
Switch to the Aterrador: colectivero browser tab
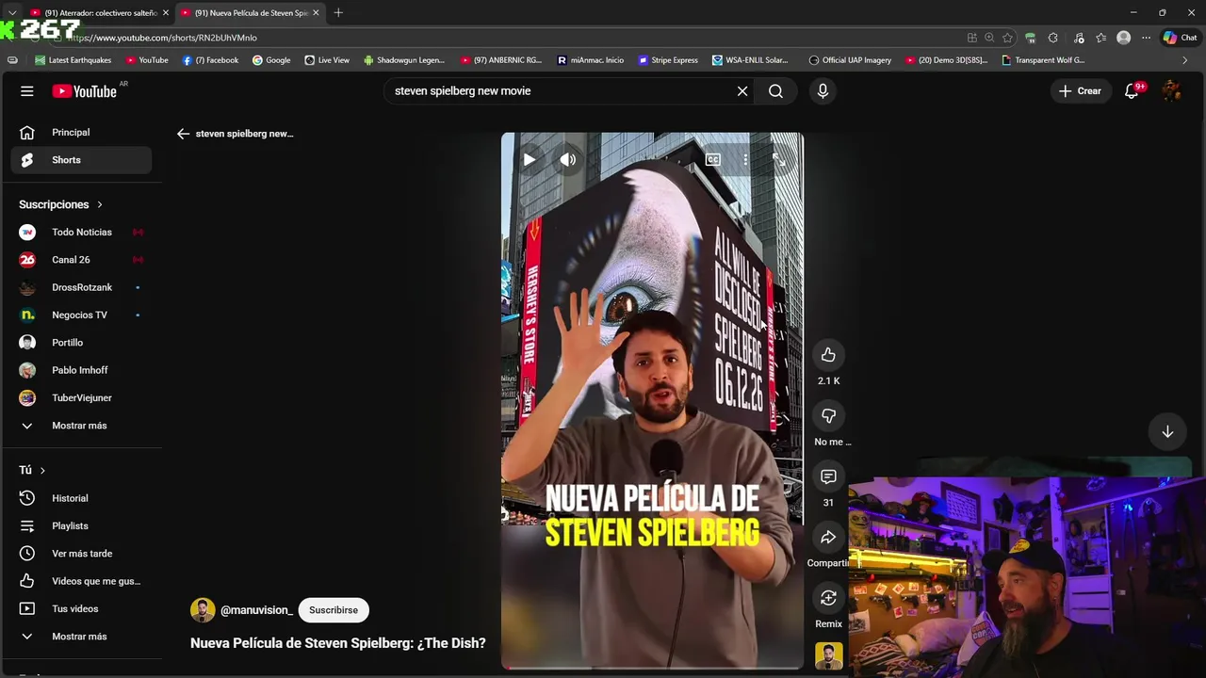click(x=99, y=13)
